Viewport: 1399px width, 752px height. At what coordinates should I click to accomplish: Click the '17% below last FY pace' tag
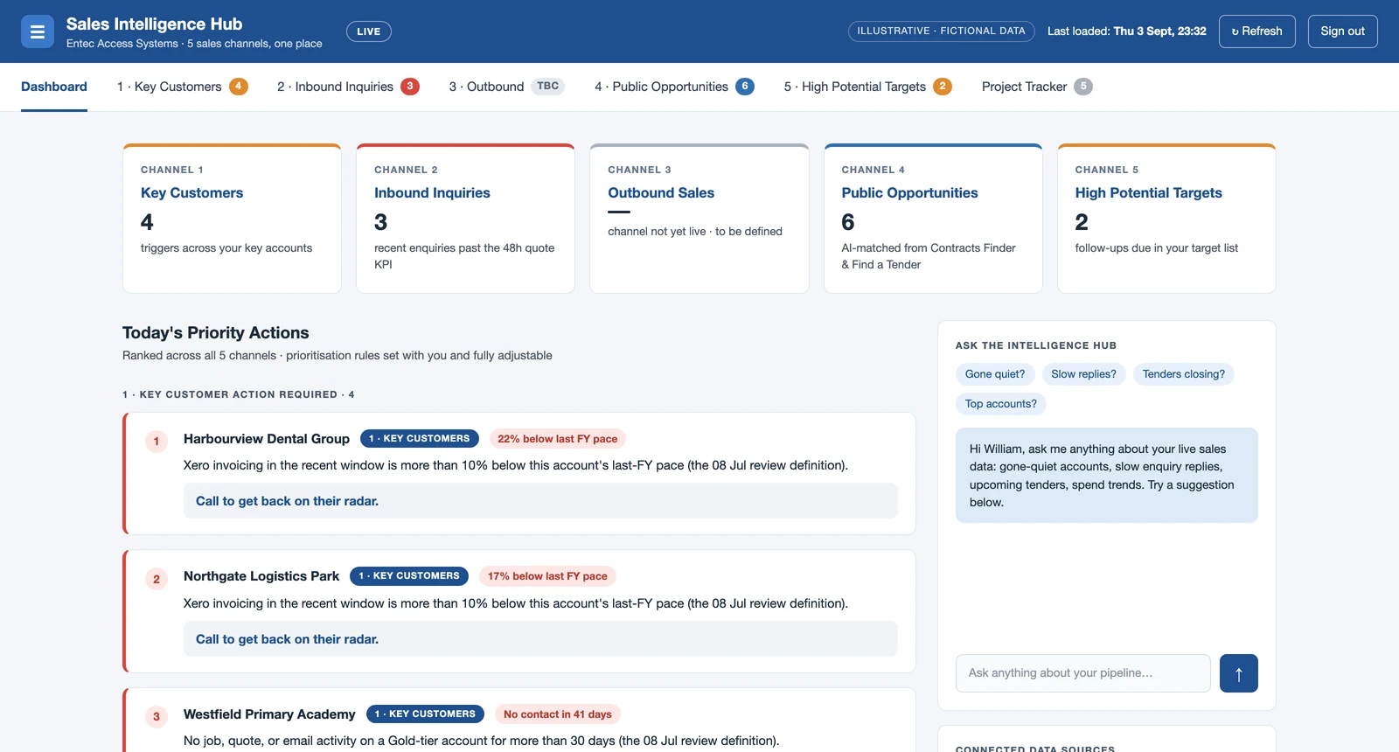tap(547, 576)
